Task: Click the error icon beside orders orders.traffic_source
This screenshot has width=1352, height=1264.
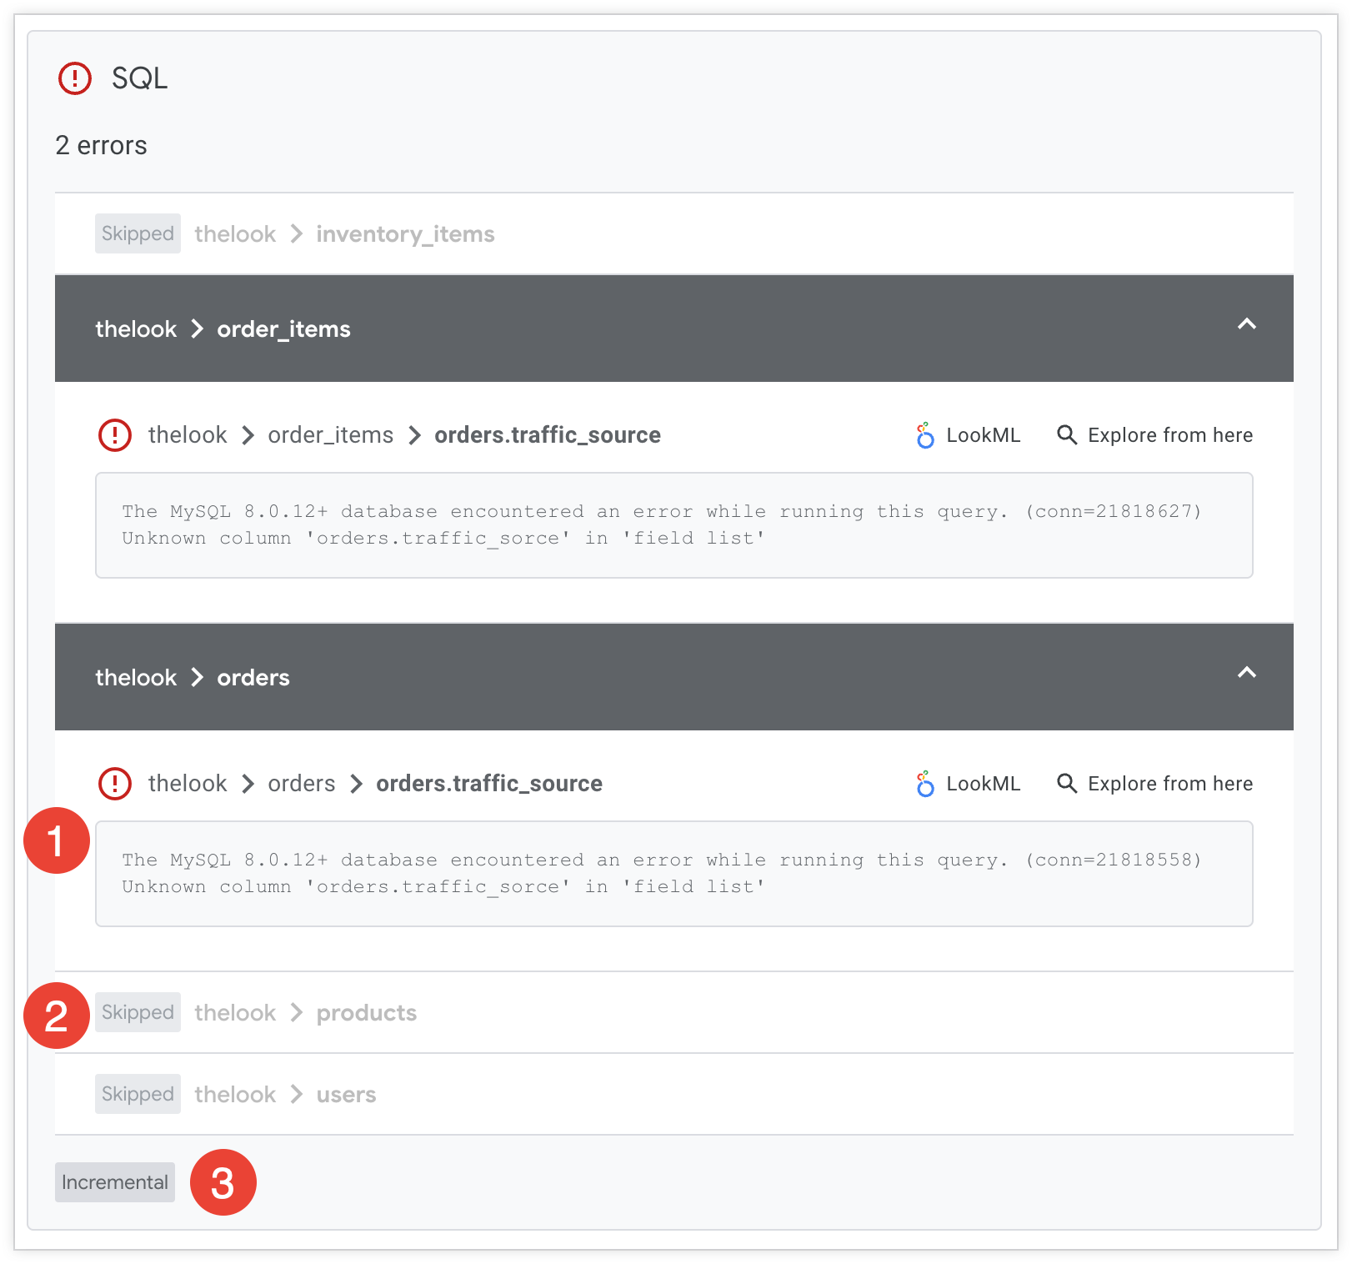Action: tap(114, 783)
